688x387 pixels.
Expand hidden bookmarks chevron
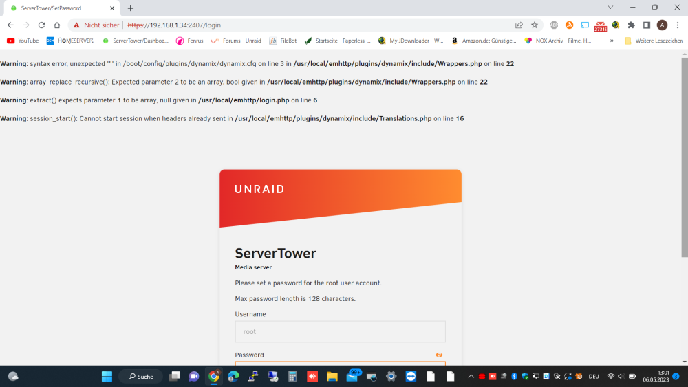click(611, 41)
